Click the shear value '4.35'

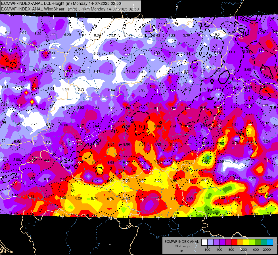pyautogui.click(x=65, y=107)
